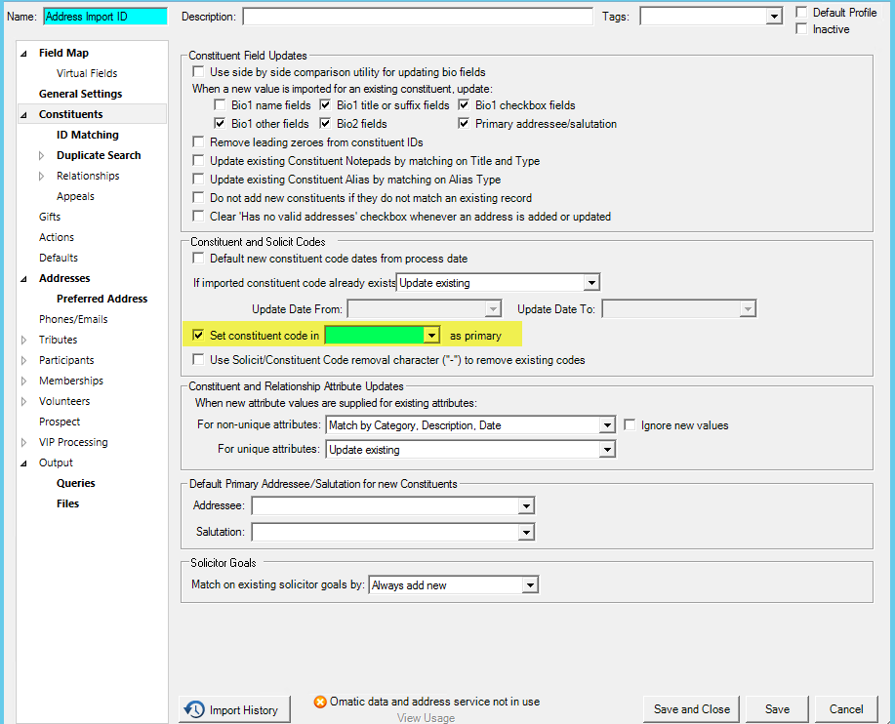The height and width of the screenshot is (724, 895).
Task: Open the Tags dropdown
Action: [x=774, y=17]
